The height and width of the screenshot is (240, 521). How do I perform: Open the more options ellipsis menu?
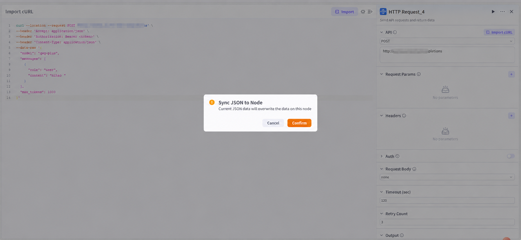pyautogui.click(x=502, y=12)
